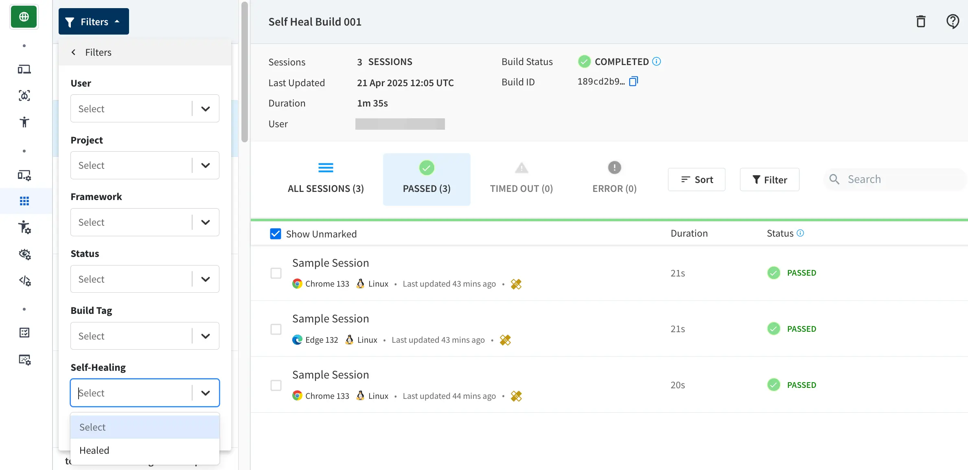The image size is (968, 470).
Task: Click the info icon beside COMPLETED status
Action: pos(656,61)
